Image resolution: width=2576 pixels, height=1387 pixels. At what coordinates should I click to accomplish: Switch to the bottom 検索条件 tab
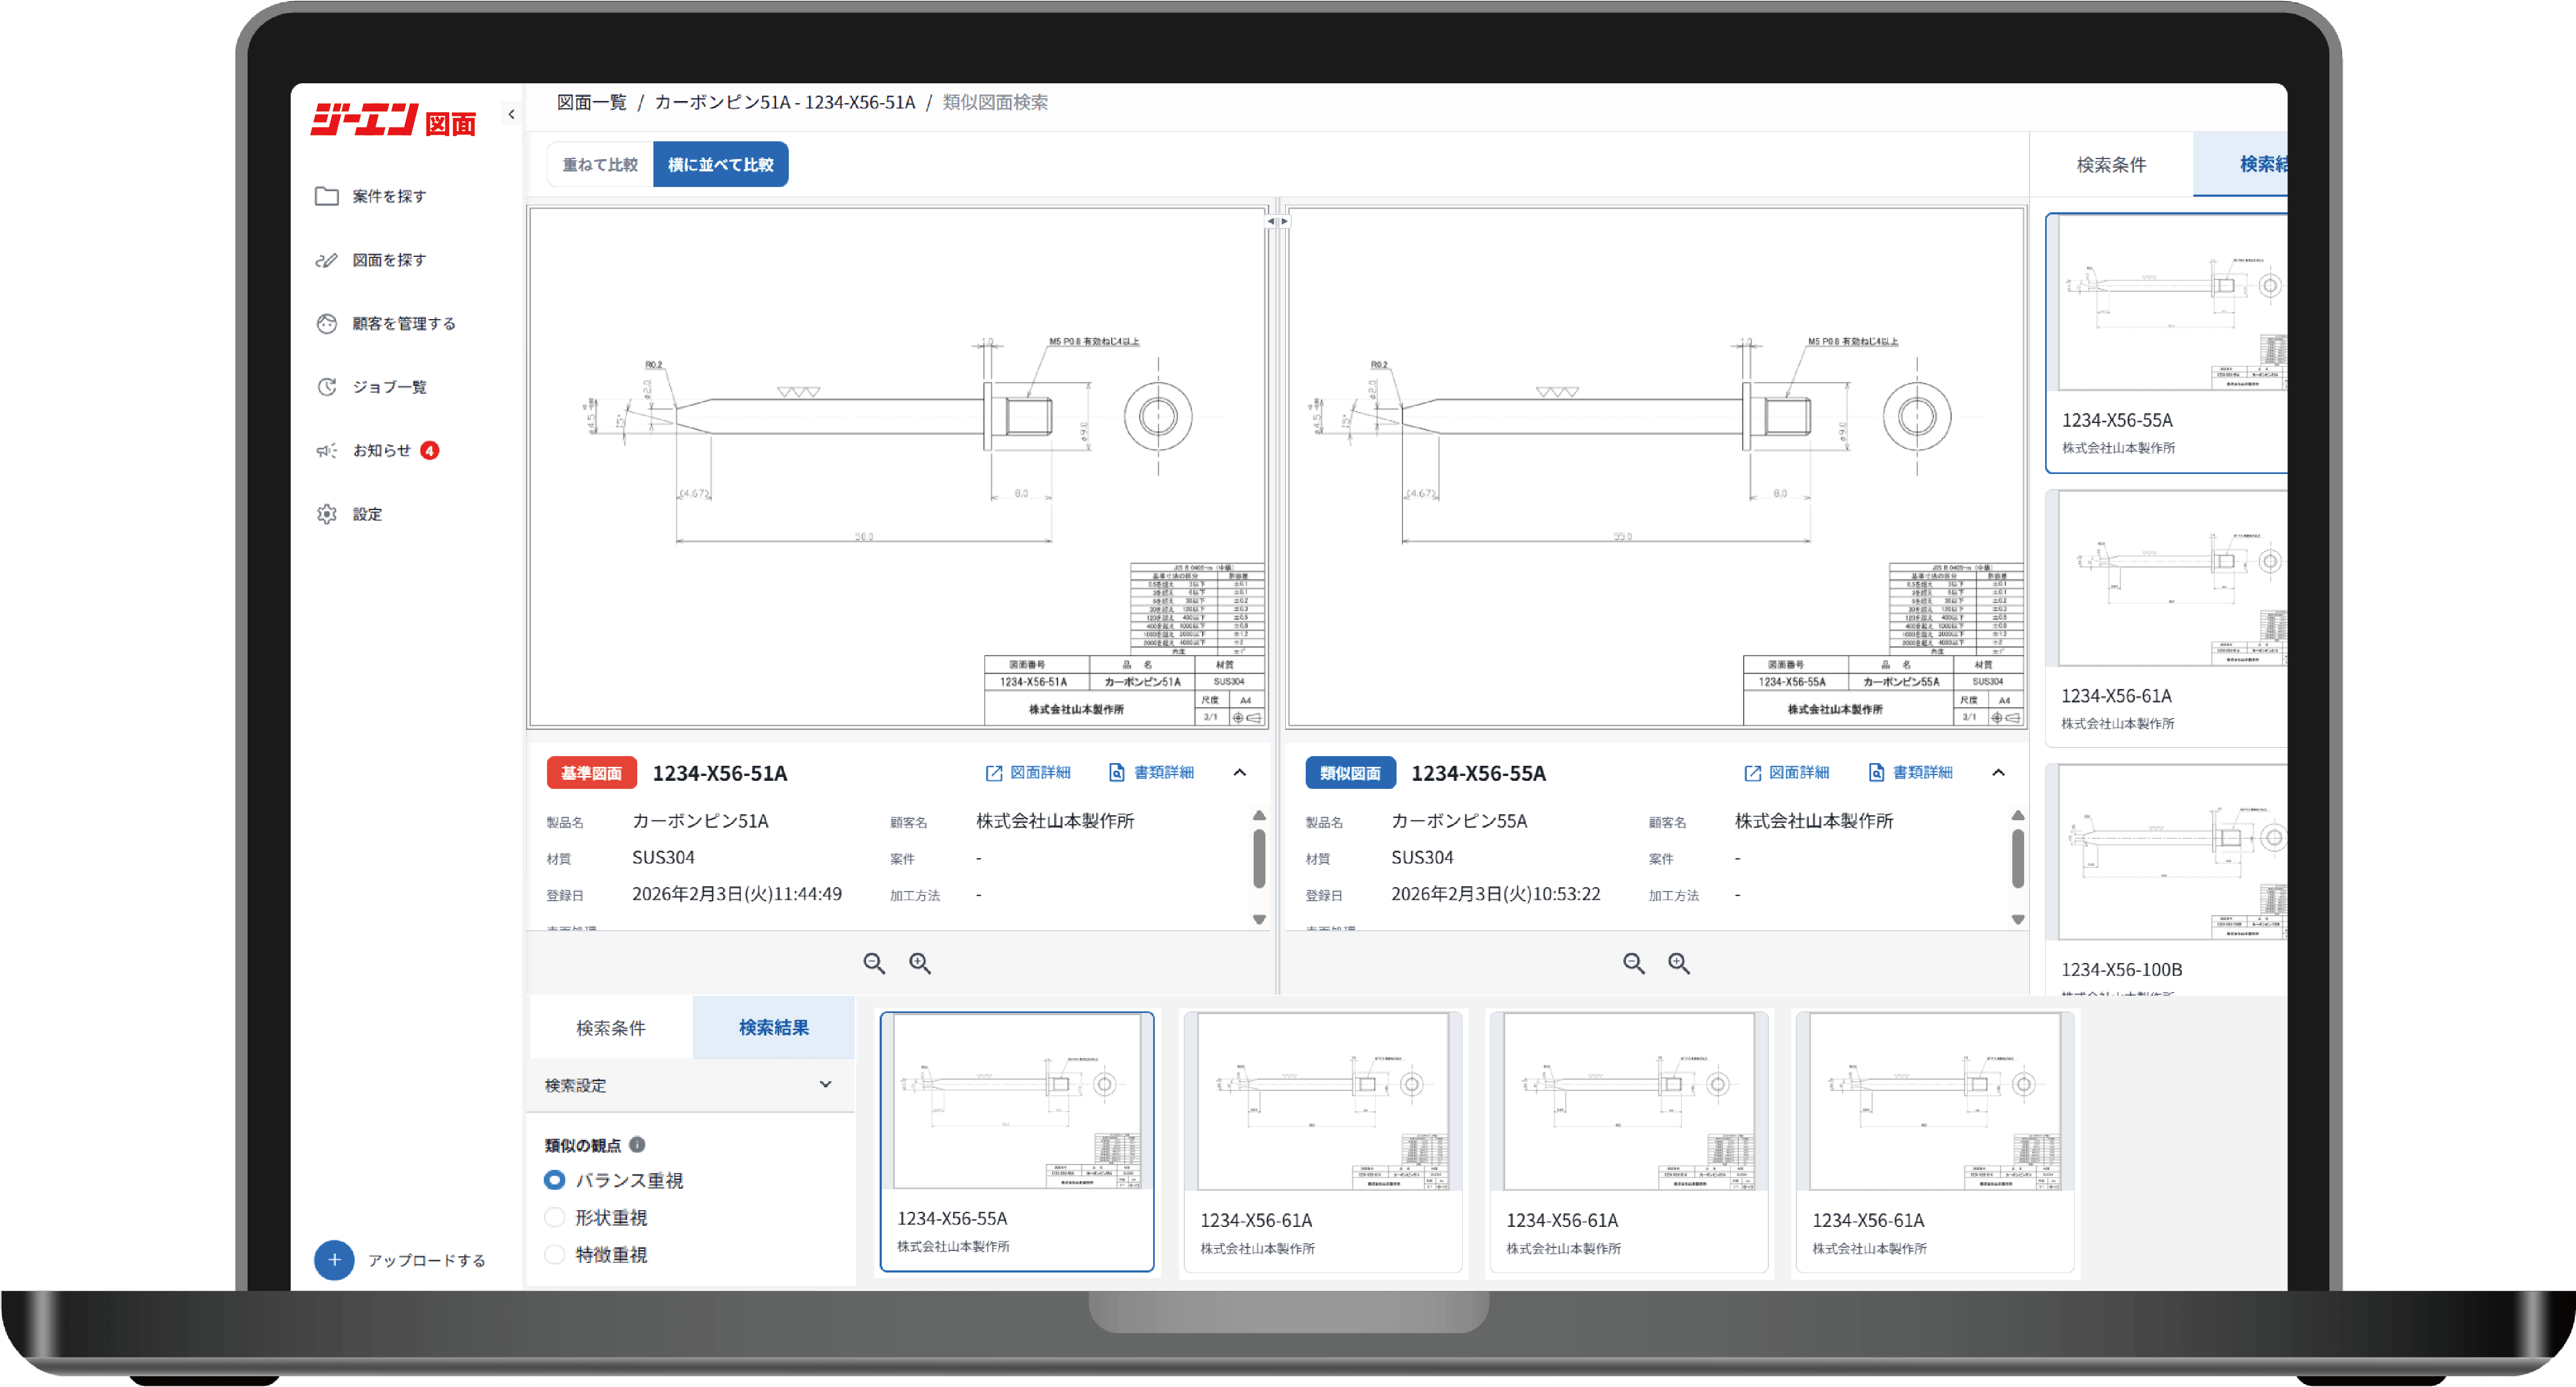(610, 1028)
